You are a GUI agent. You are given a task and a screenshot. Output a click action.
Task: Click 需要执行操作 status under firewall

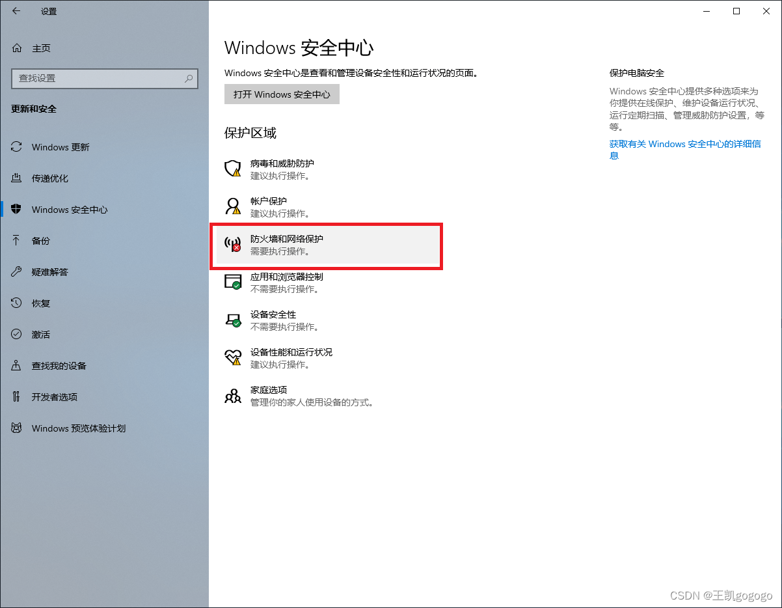[x=280, y=251]
